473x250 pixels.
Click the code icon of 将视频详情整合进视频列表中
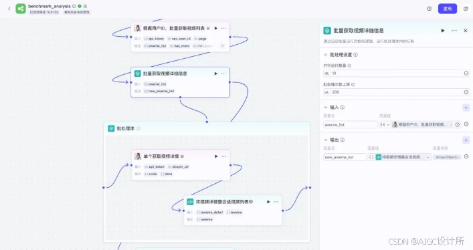pyautogui.click(x=190, y=202)
